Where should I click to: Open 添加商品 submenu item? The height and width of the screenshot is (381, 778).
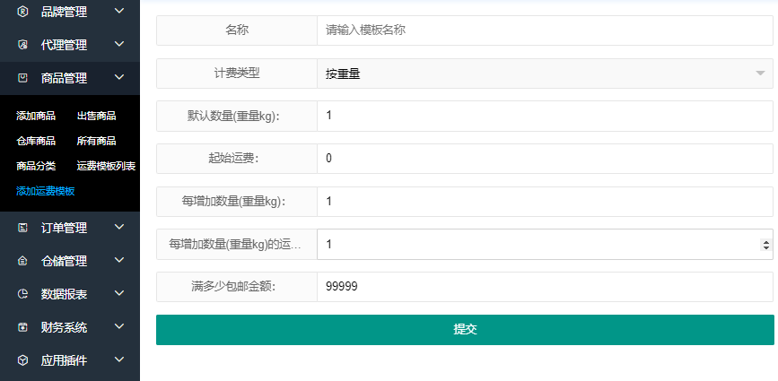[x=36, y=116]
